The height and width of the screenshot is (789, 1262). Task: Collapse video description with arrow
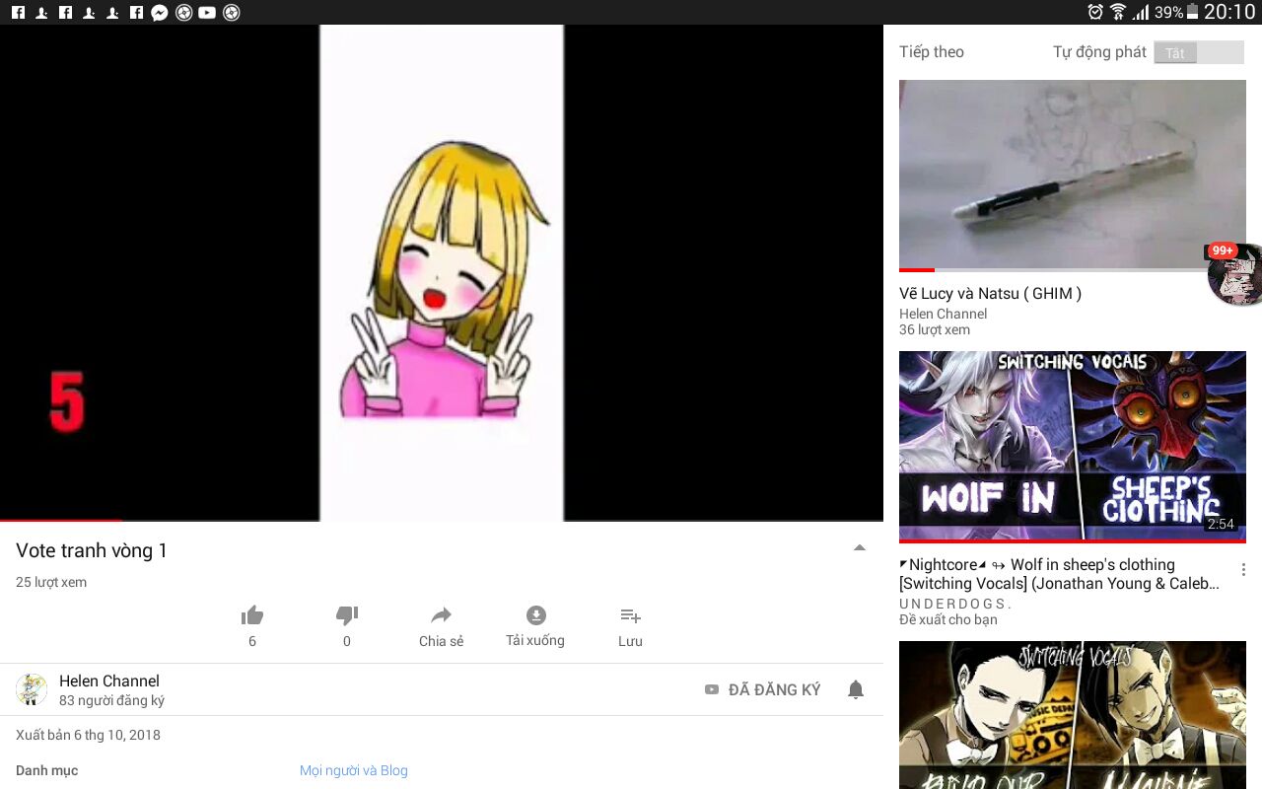[x=860, y=548]
